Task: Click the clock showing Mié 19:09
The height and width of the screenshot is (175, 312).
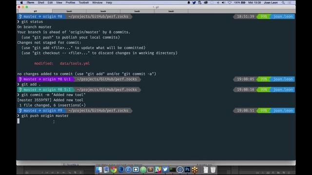Action: (x=254, y=2)
